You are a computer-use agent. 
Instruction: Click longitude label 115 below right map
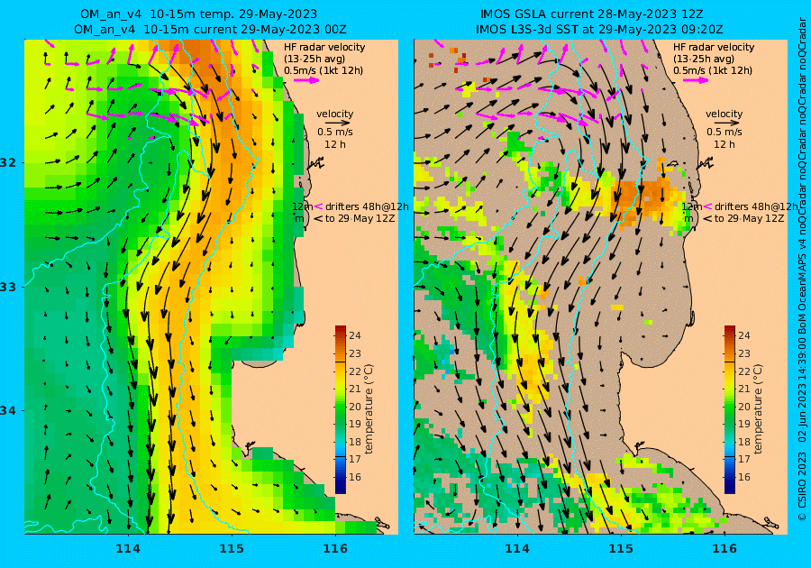(x=621, y=549)
